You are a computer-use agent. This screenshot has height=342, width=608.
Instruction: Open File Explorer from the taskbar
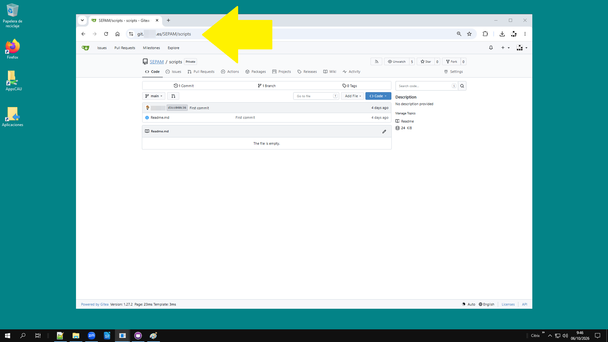click(x=76, y=336)
